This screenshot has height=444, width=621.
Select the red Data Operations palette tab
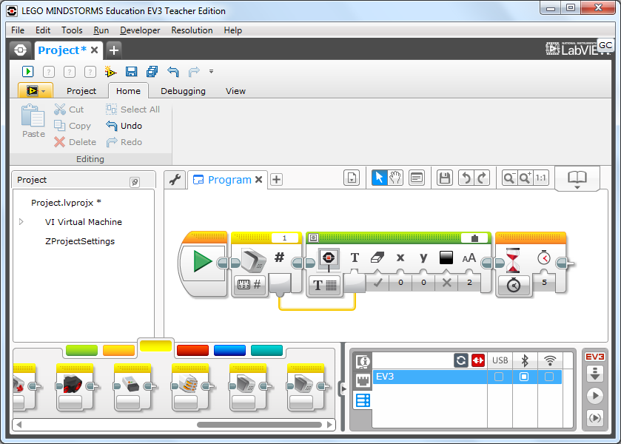[192, 350]
